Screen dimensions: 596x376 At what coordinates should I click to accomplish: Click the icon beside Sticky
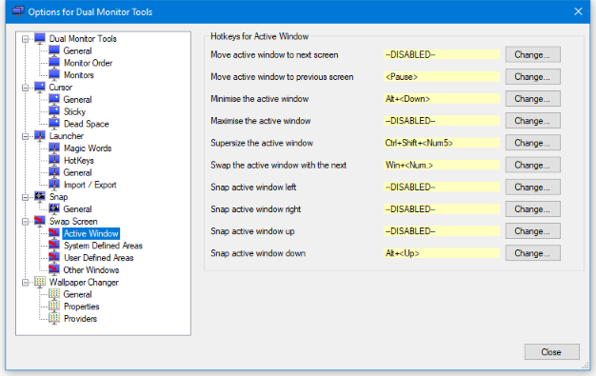54,111
